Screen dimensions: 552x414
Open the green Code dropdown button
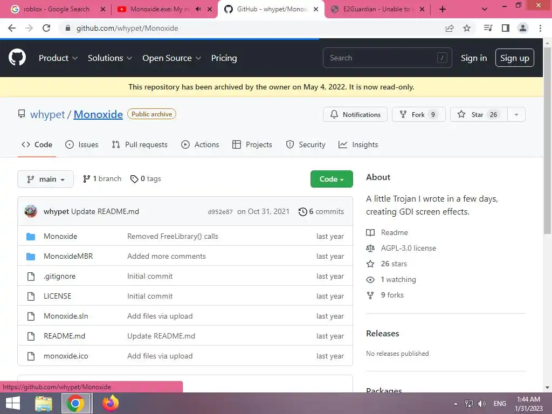tap(332, 179)
